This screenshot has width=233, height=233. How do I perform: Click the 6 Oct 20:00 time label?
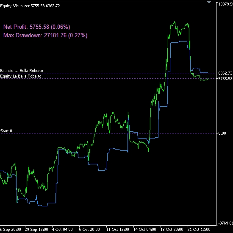tap(89, 230)
